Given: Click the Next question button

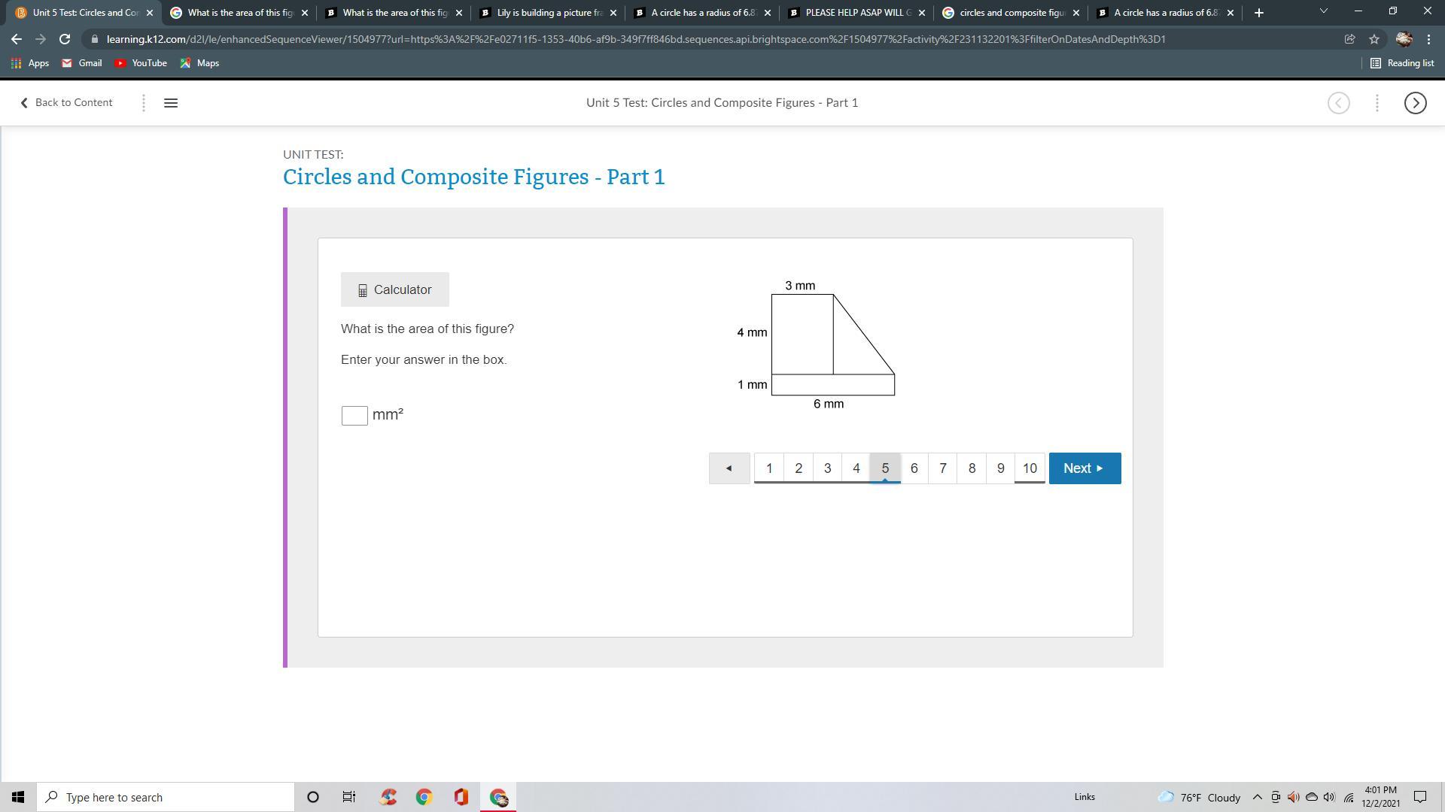Looking at the screenshot, I should click(x=1084, y=468).
